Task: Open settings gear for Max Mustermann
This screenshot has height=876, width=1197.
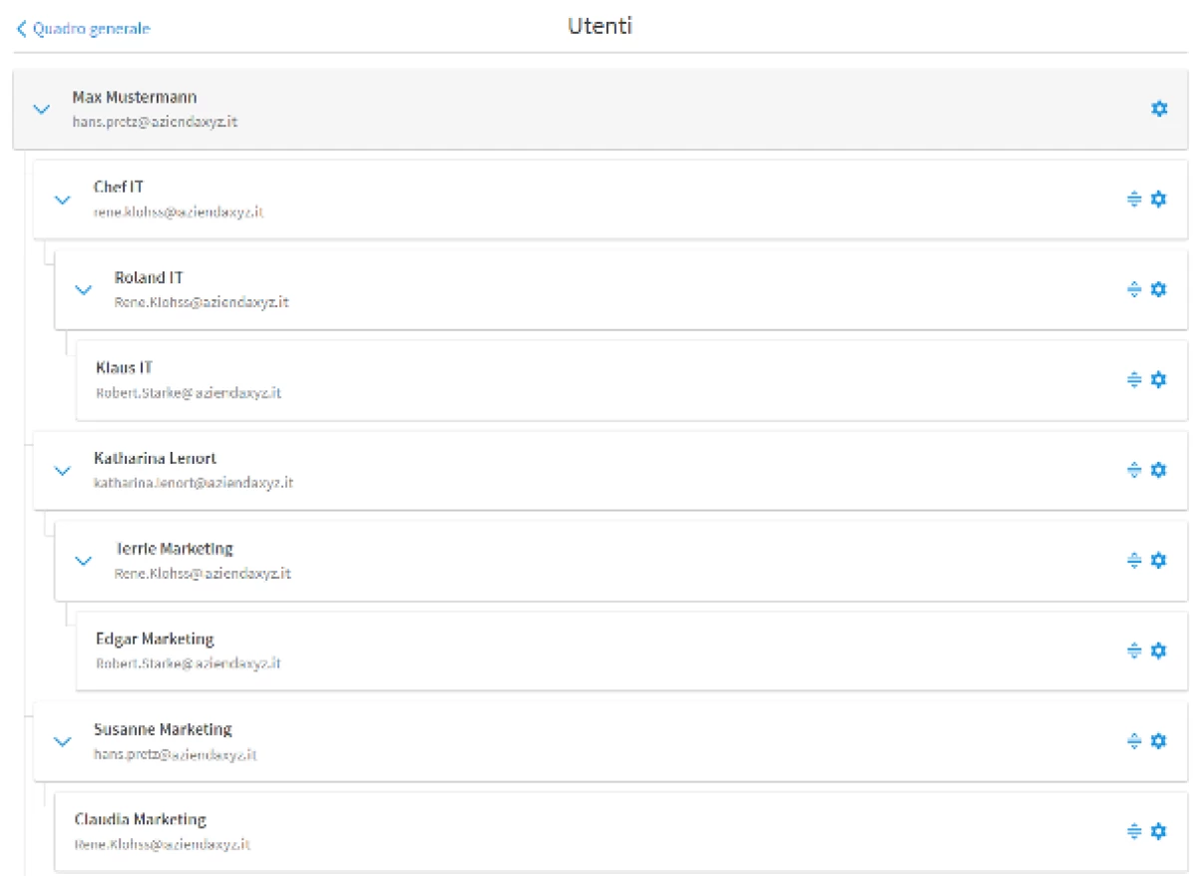Action: click(1159, 109)
